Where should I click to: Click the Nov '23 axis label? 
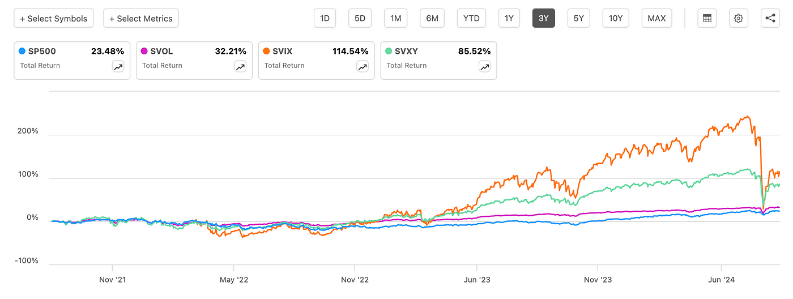click(598, 280)
